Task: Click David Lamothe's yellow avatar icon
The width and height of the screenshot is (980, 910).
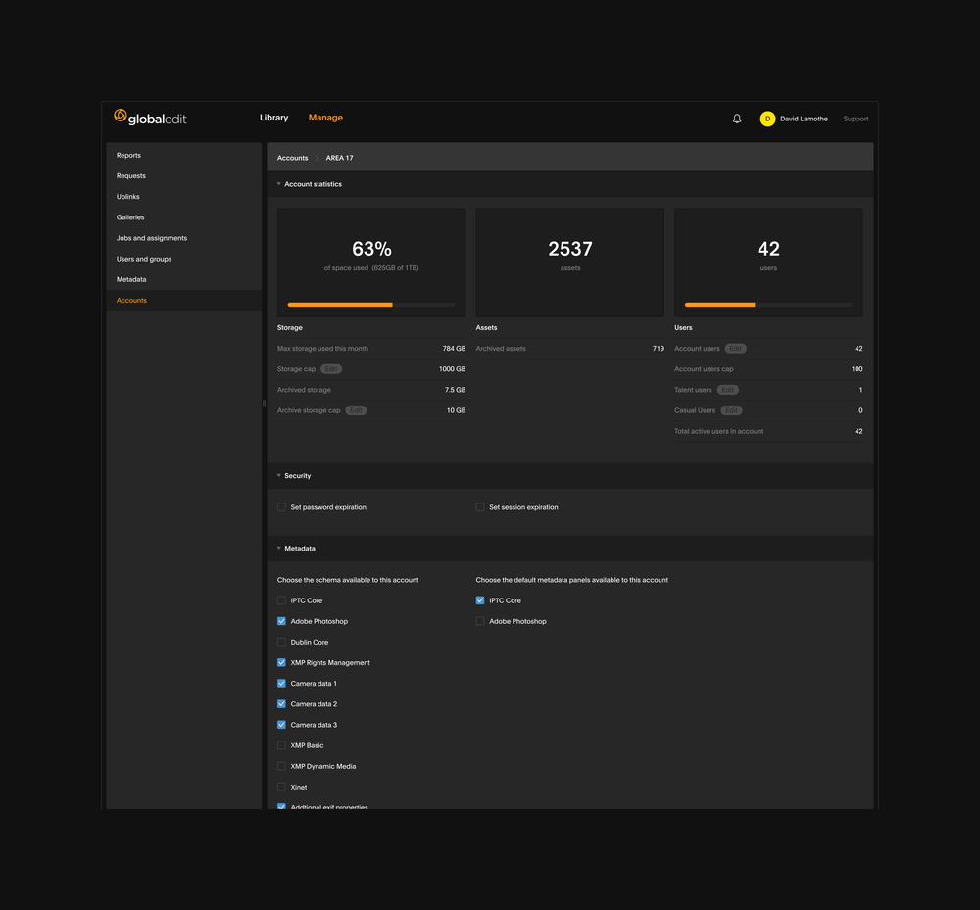Action: [767, 119]
